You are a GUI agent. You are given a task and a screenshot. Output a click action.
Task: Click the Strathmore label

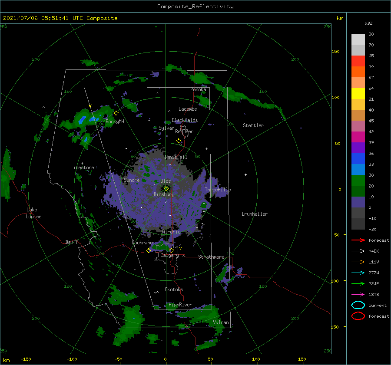tap(211, 257)
